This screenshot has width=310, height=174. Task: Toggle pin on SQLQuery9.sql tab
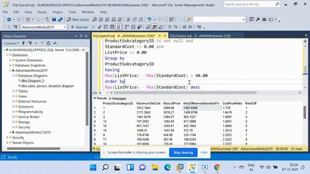pyautogui.click(x=160, y=36)
